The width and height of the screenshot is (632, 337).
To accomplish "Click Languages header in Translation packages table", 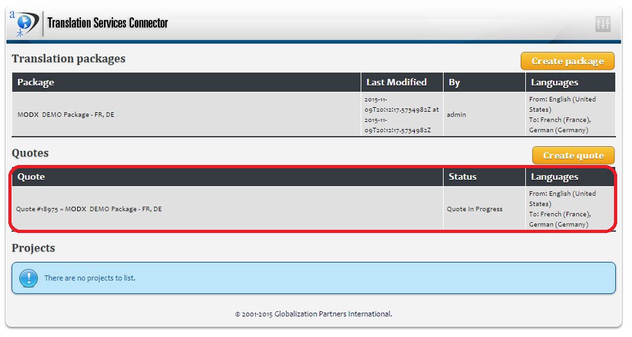I will click(x=571, y=82).
